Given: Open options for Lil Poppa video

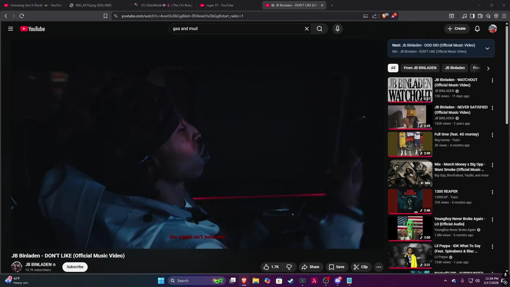Looking at the screenshot, I should pos(492,247).
